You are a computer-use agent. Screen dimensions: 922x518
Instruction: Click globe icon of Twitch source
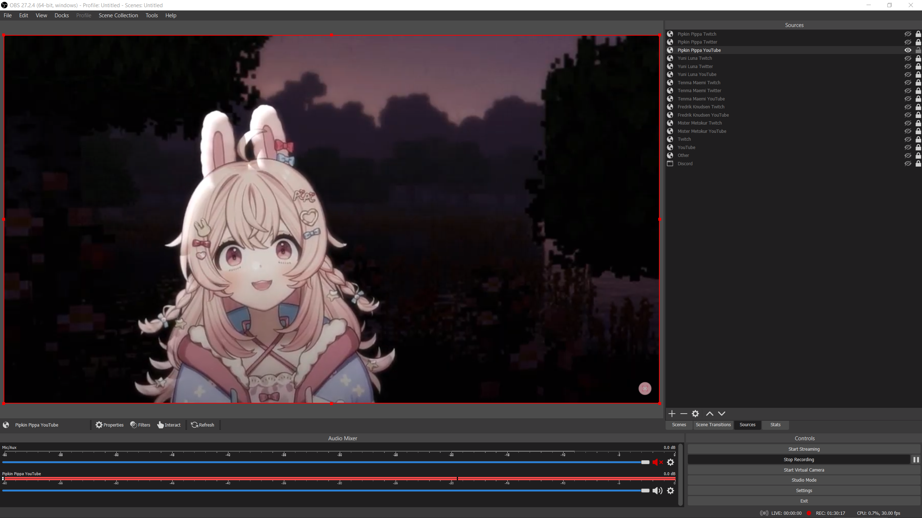670,139
